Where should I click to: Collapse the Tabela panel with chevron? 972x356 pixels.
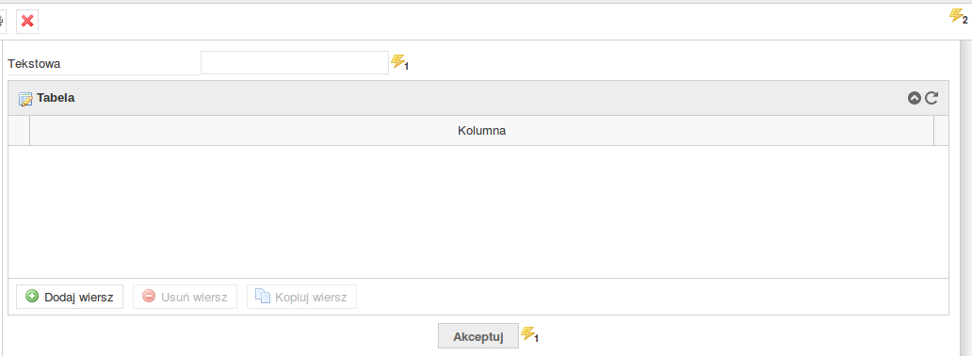pos(915,98)
